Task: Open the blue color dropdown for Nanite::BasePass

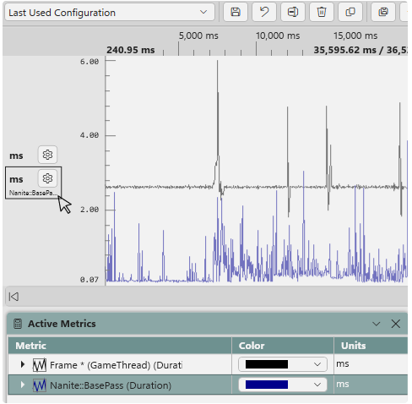Action: pyautogui.click(x=283, y=385)
